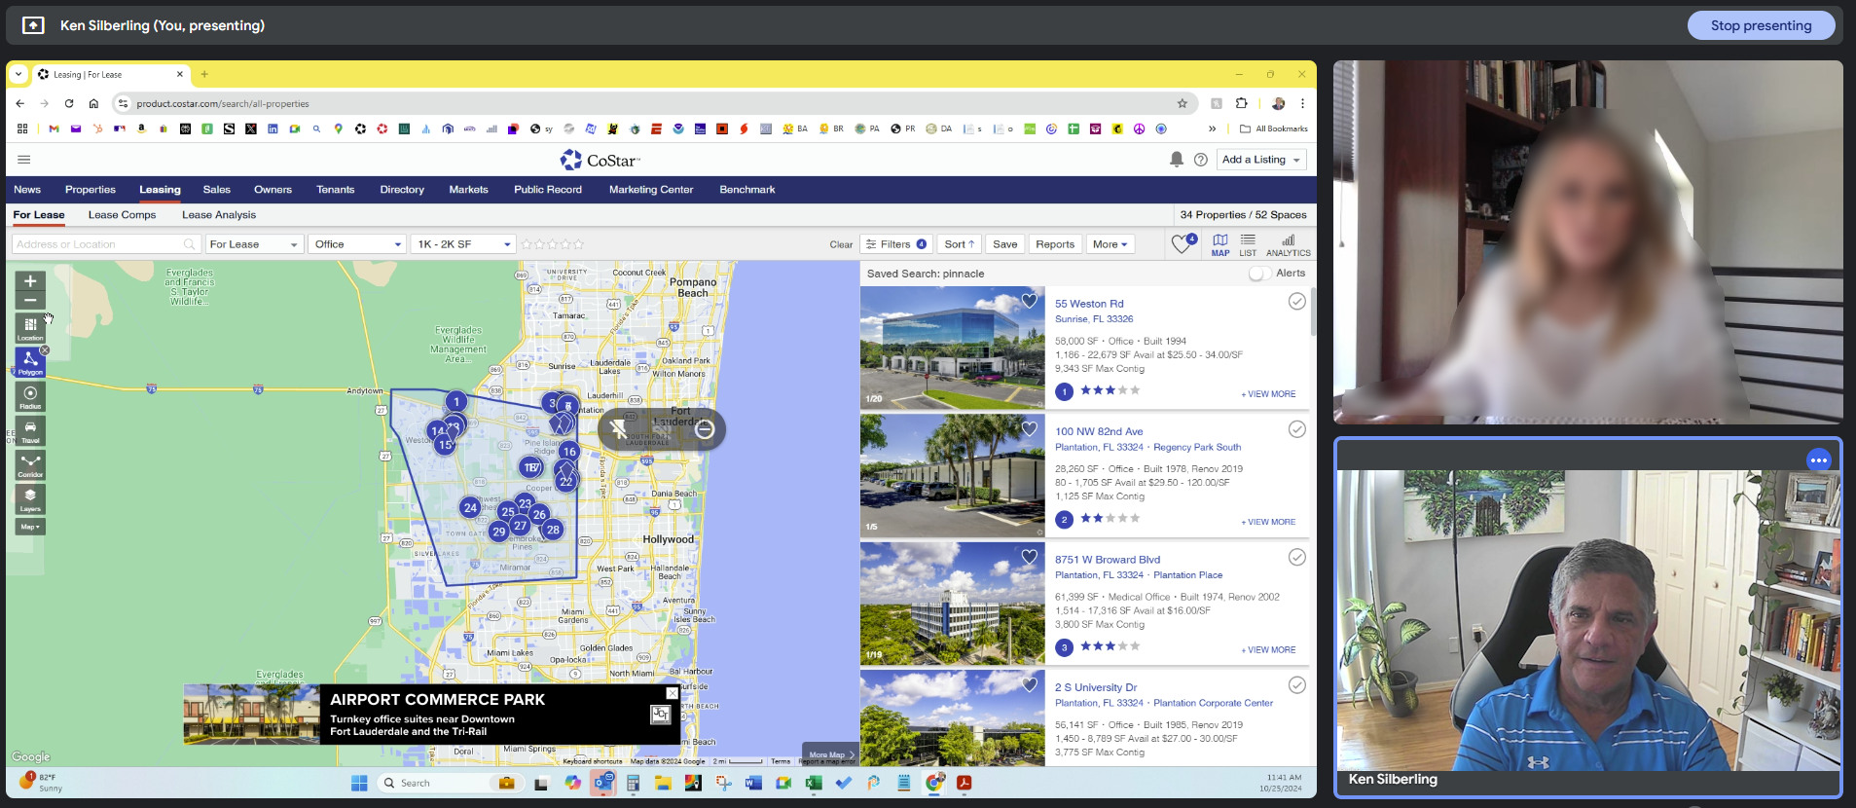Screen dimensions: 1856x808
Task: Open the map Layers tool
Action: click(x=30, y=498)
